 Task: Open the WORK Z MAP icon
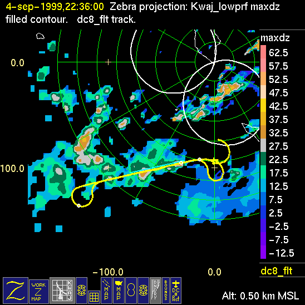coord(39,292)
